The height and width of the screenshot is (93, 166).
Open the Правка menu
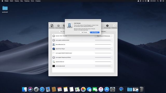[x=17, y=1]
